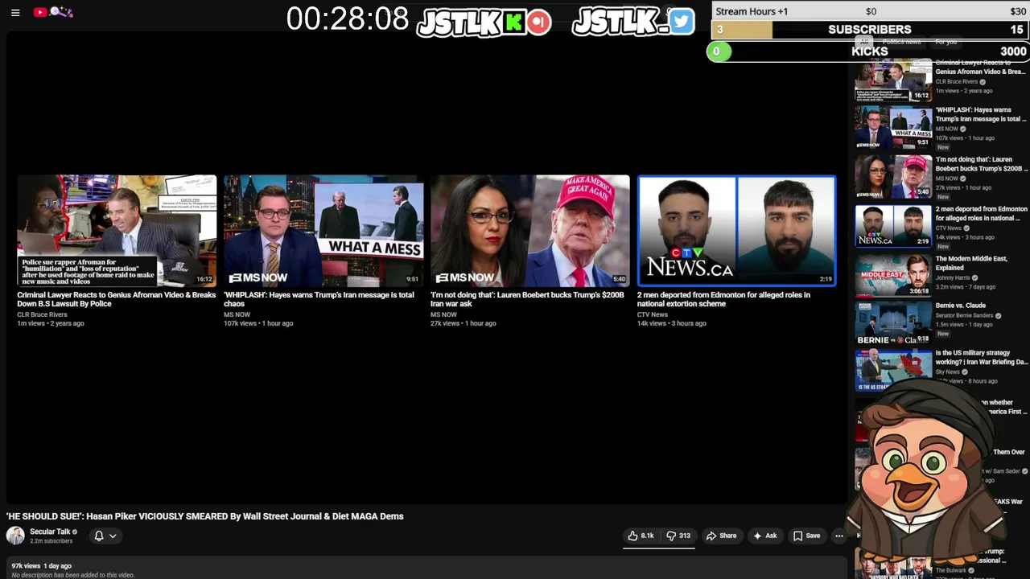Open CTV News.ca end-screen thumbnail
This screenshot has width=1030, height=579.
coord(737,231)
